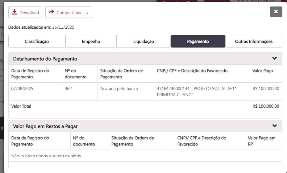Image resolution: width=287 pixels, height=173 pixels.
Task: Click the Detalhamento do Pagamento section title
Action: coord(45,59)
